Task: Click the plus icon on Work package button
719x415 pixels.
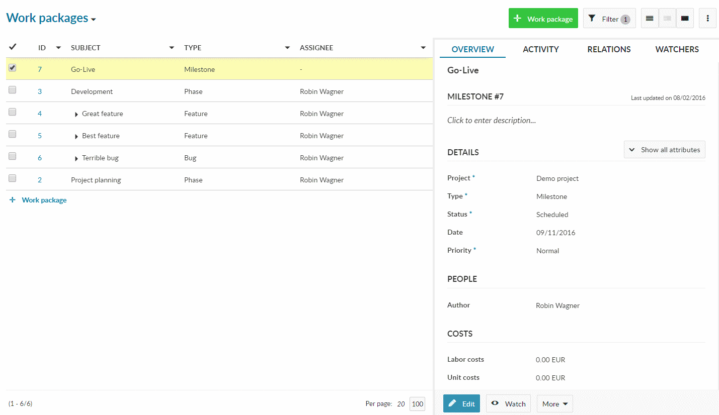Action: pyautogui.click(x=518, y=18)
